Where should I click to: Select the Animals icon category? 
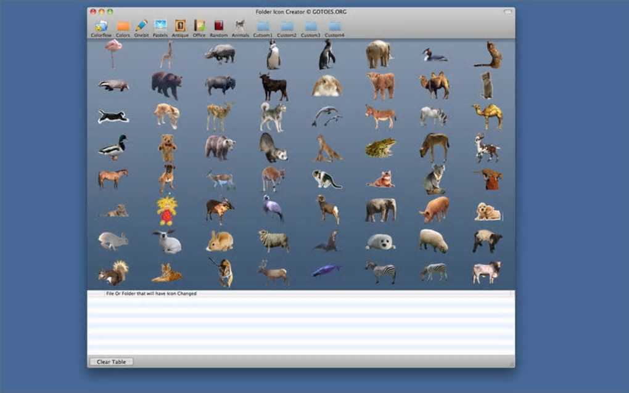tap(240, 26)
